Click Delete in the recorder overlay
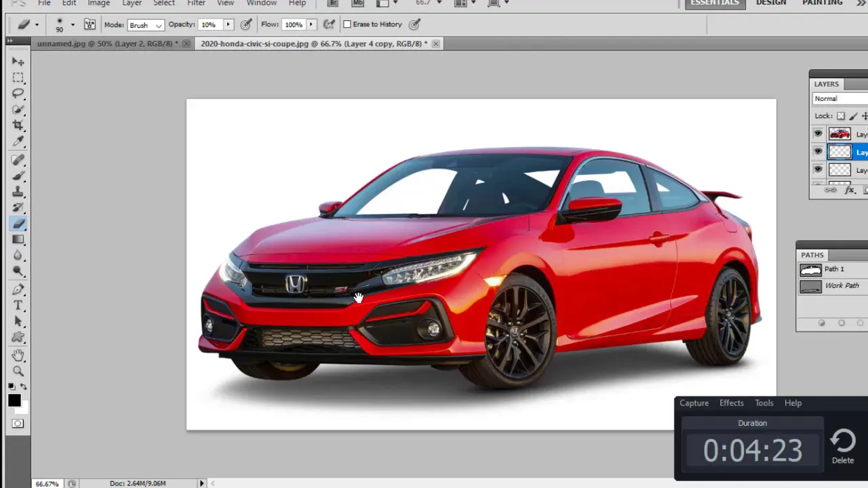868x488 pixels. click(843, 447)
